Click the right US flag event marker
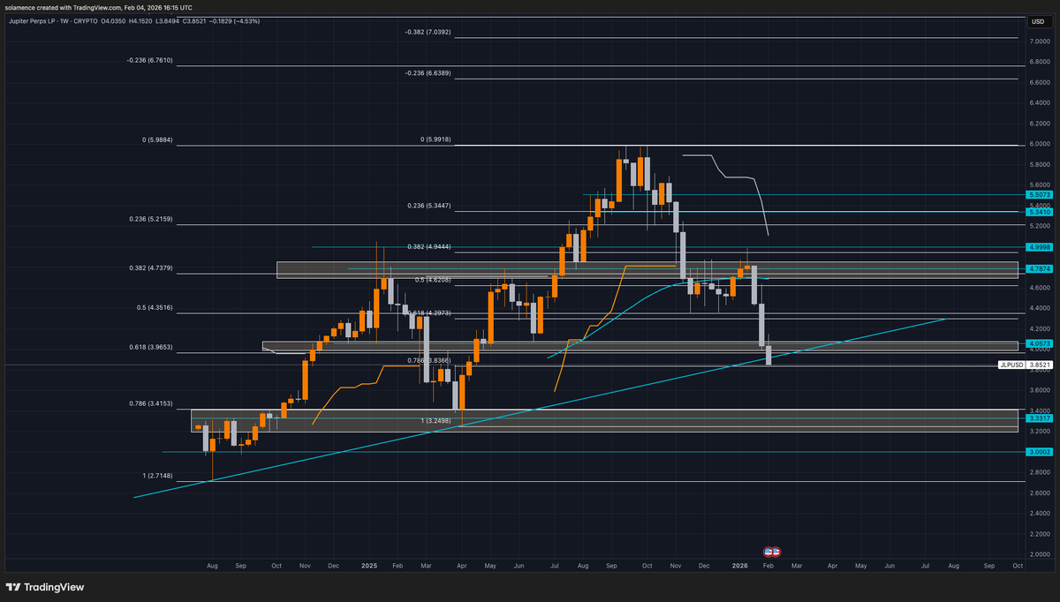1060x602 pixels. [x=776, y=551]
